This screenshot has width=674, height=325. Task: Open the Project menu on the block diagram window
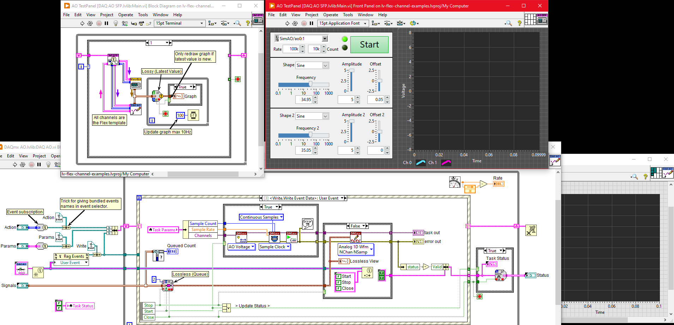pos(107,14)
